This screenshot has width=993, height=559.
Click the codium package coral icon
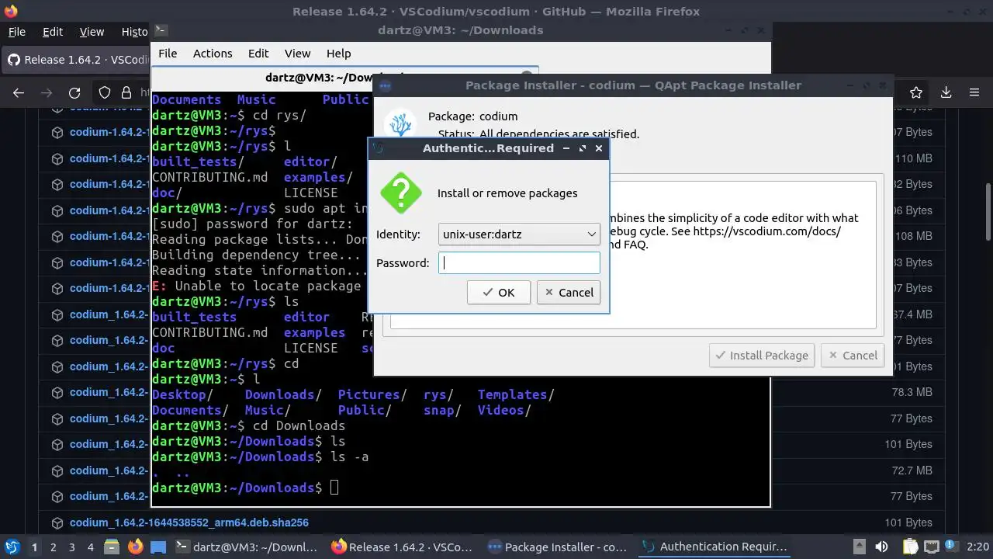[x=401, y=125]
